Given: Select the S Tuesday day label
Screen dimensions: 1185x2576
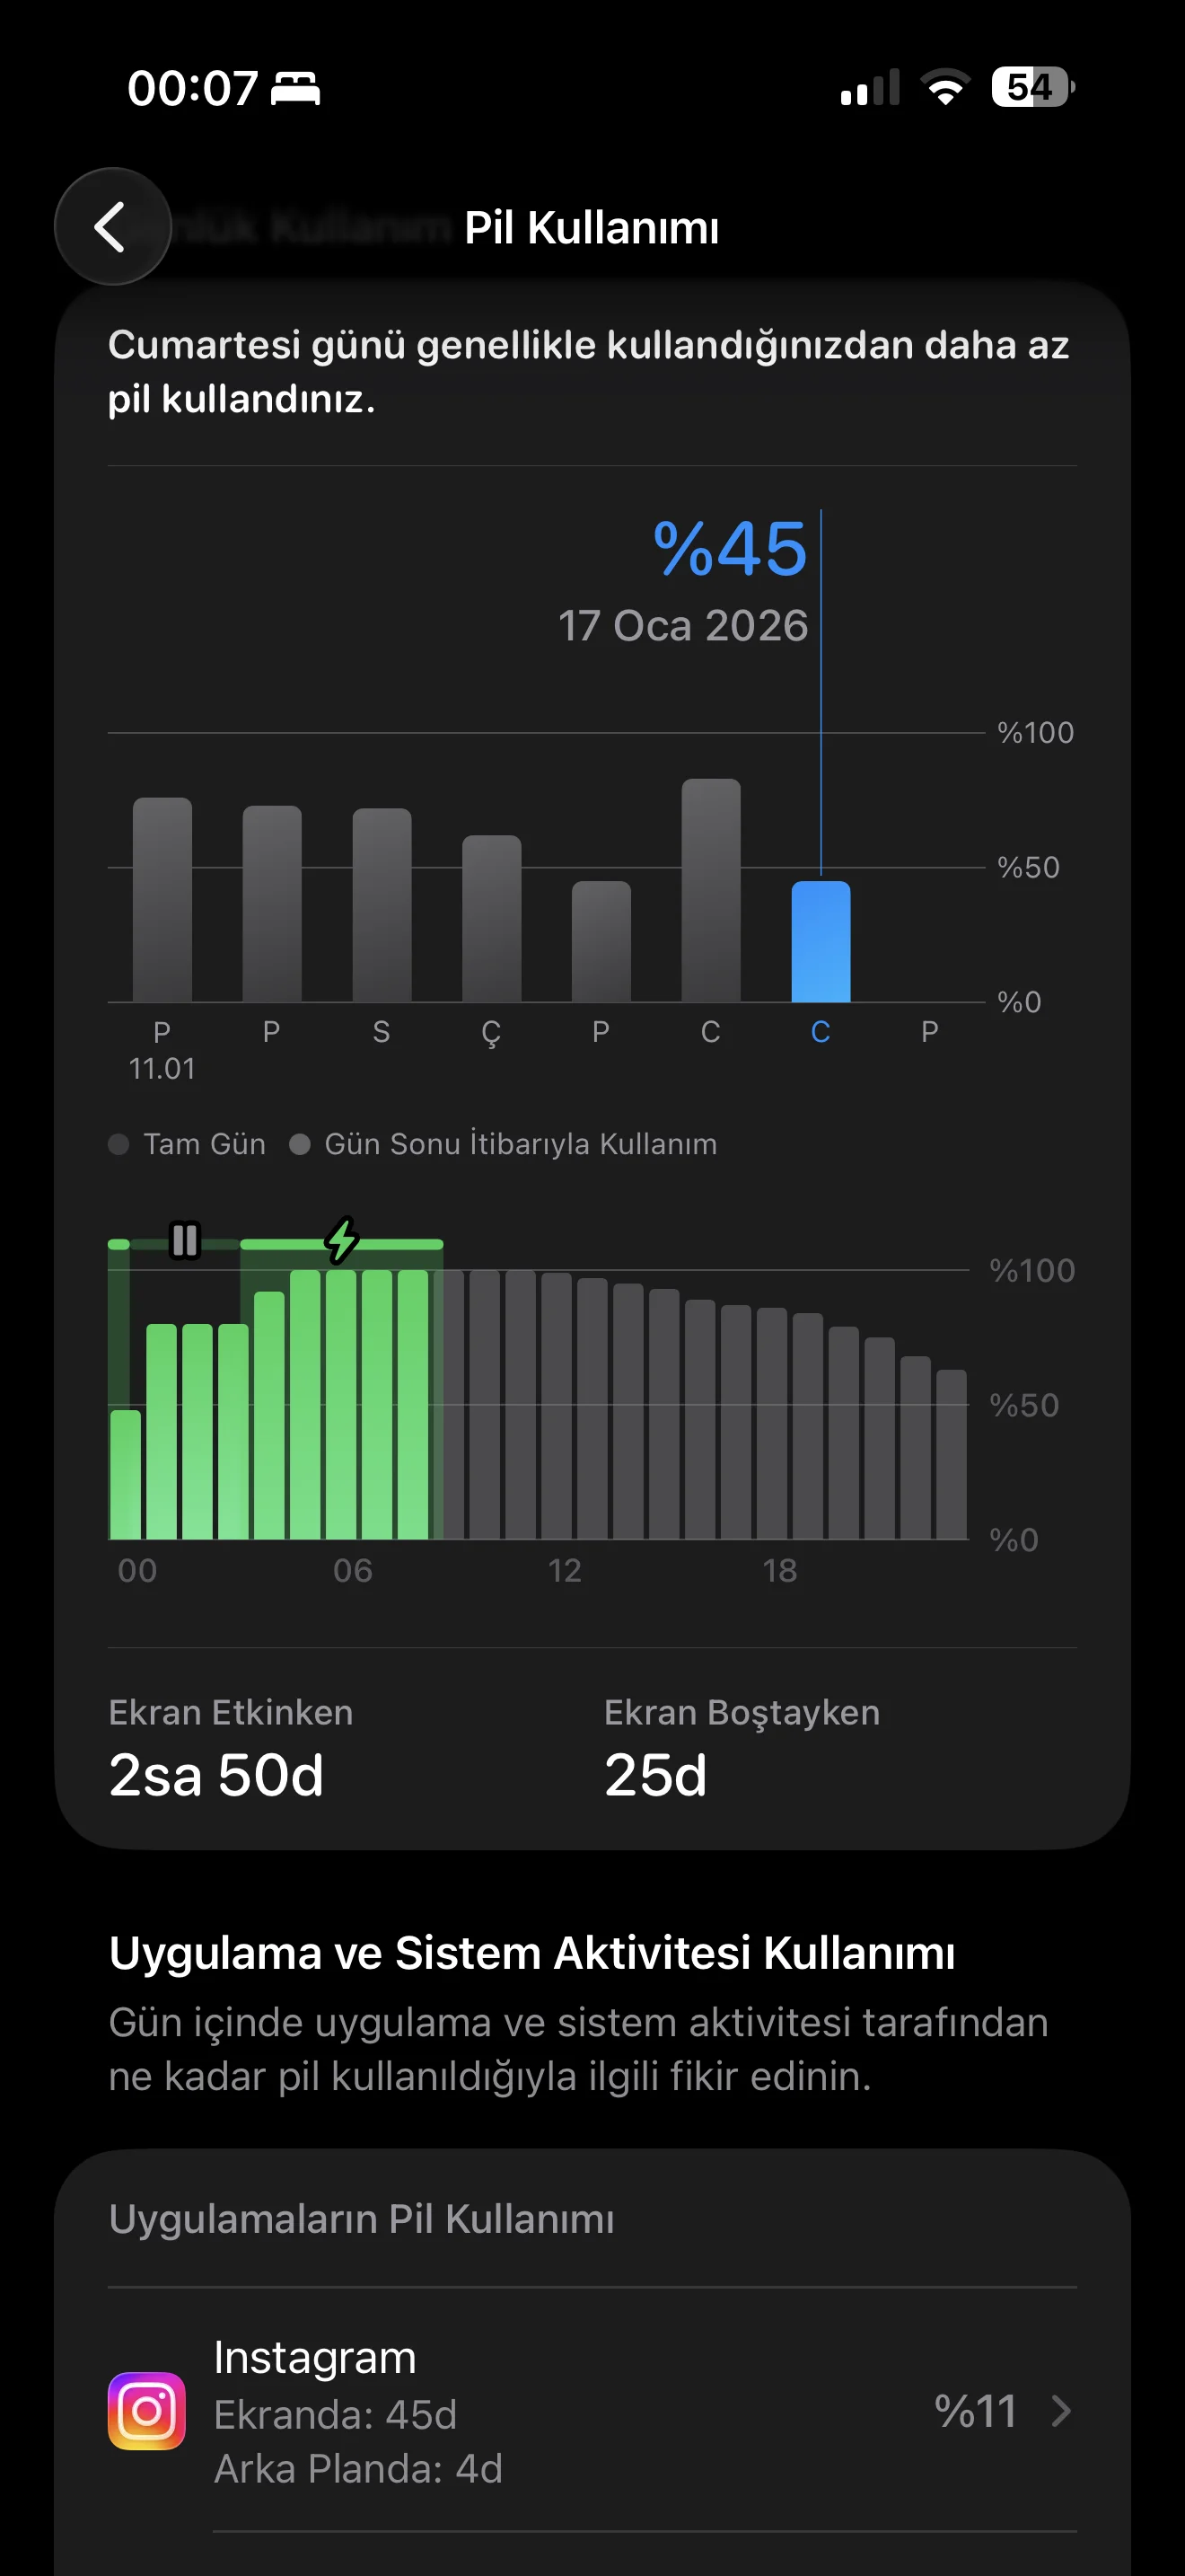Looking at the screenshot, I should tap(381, 1032).
